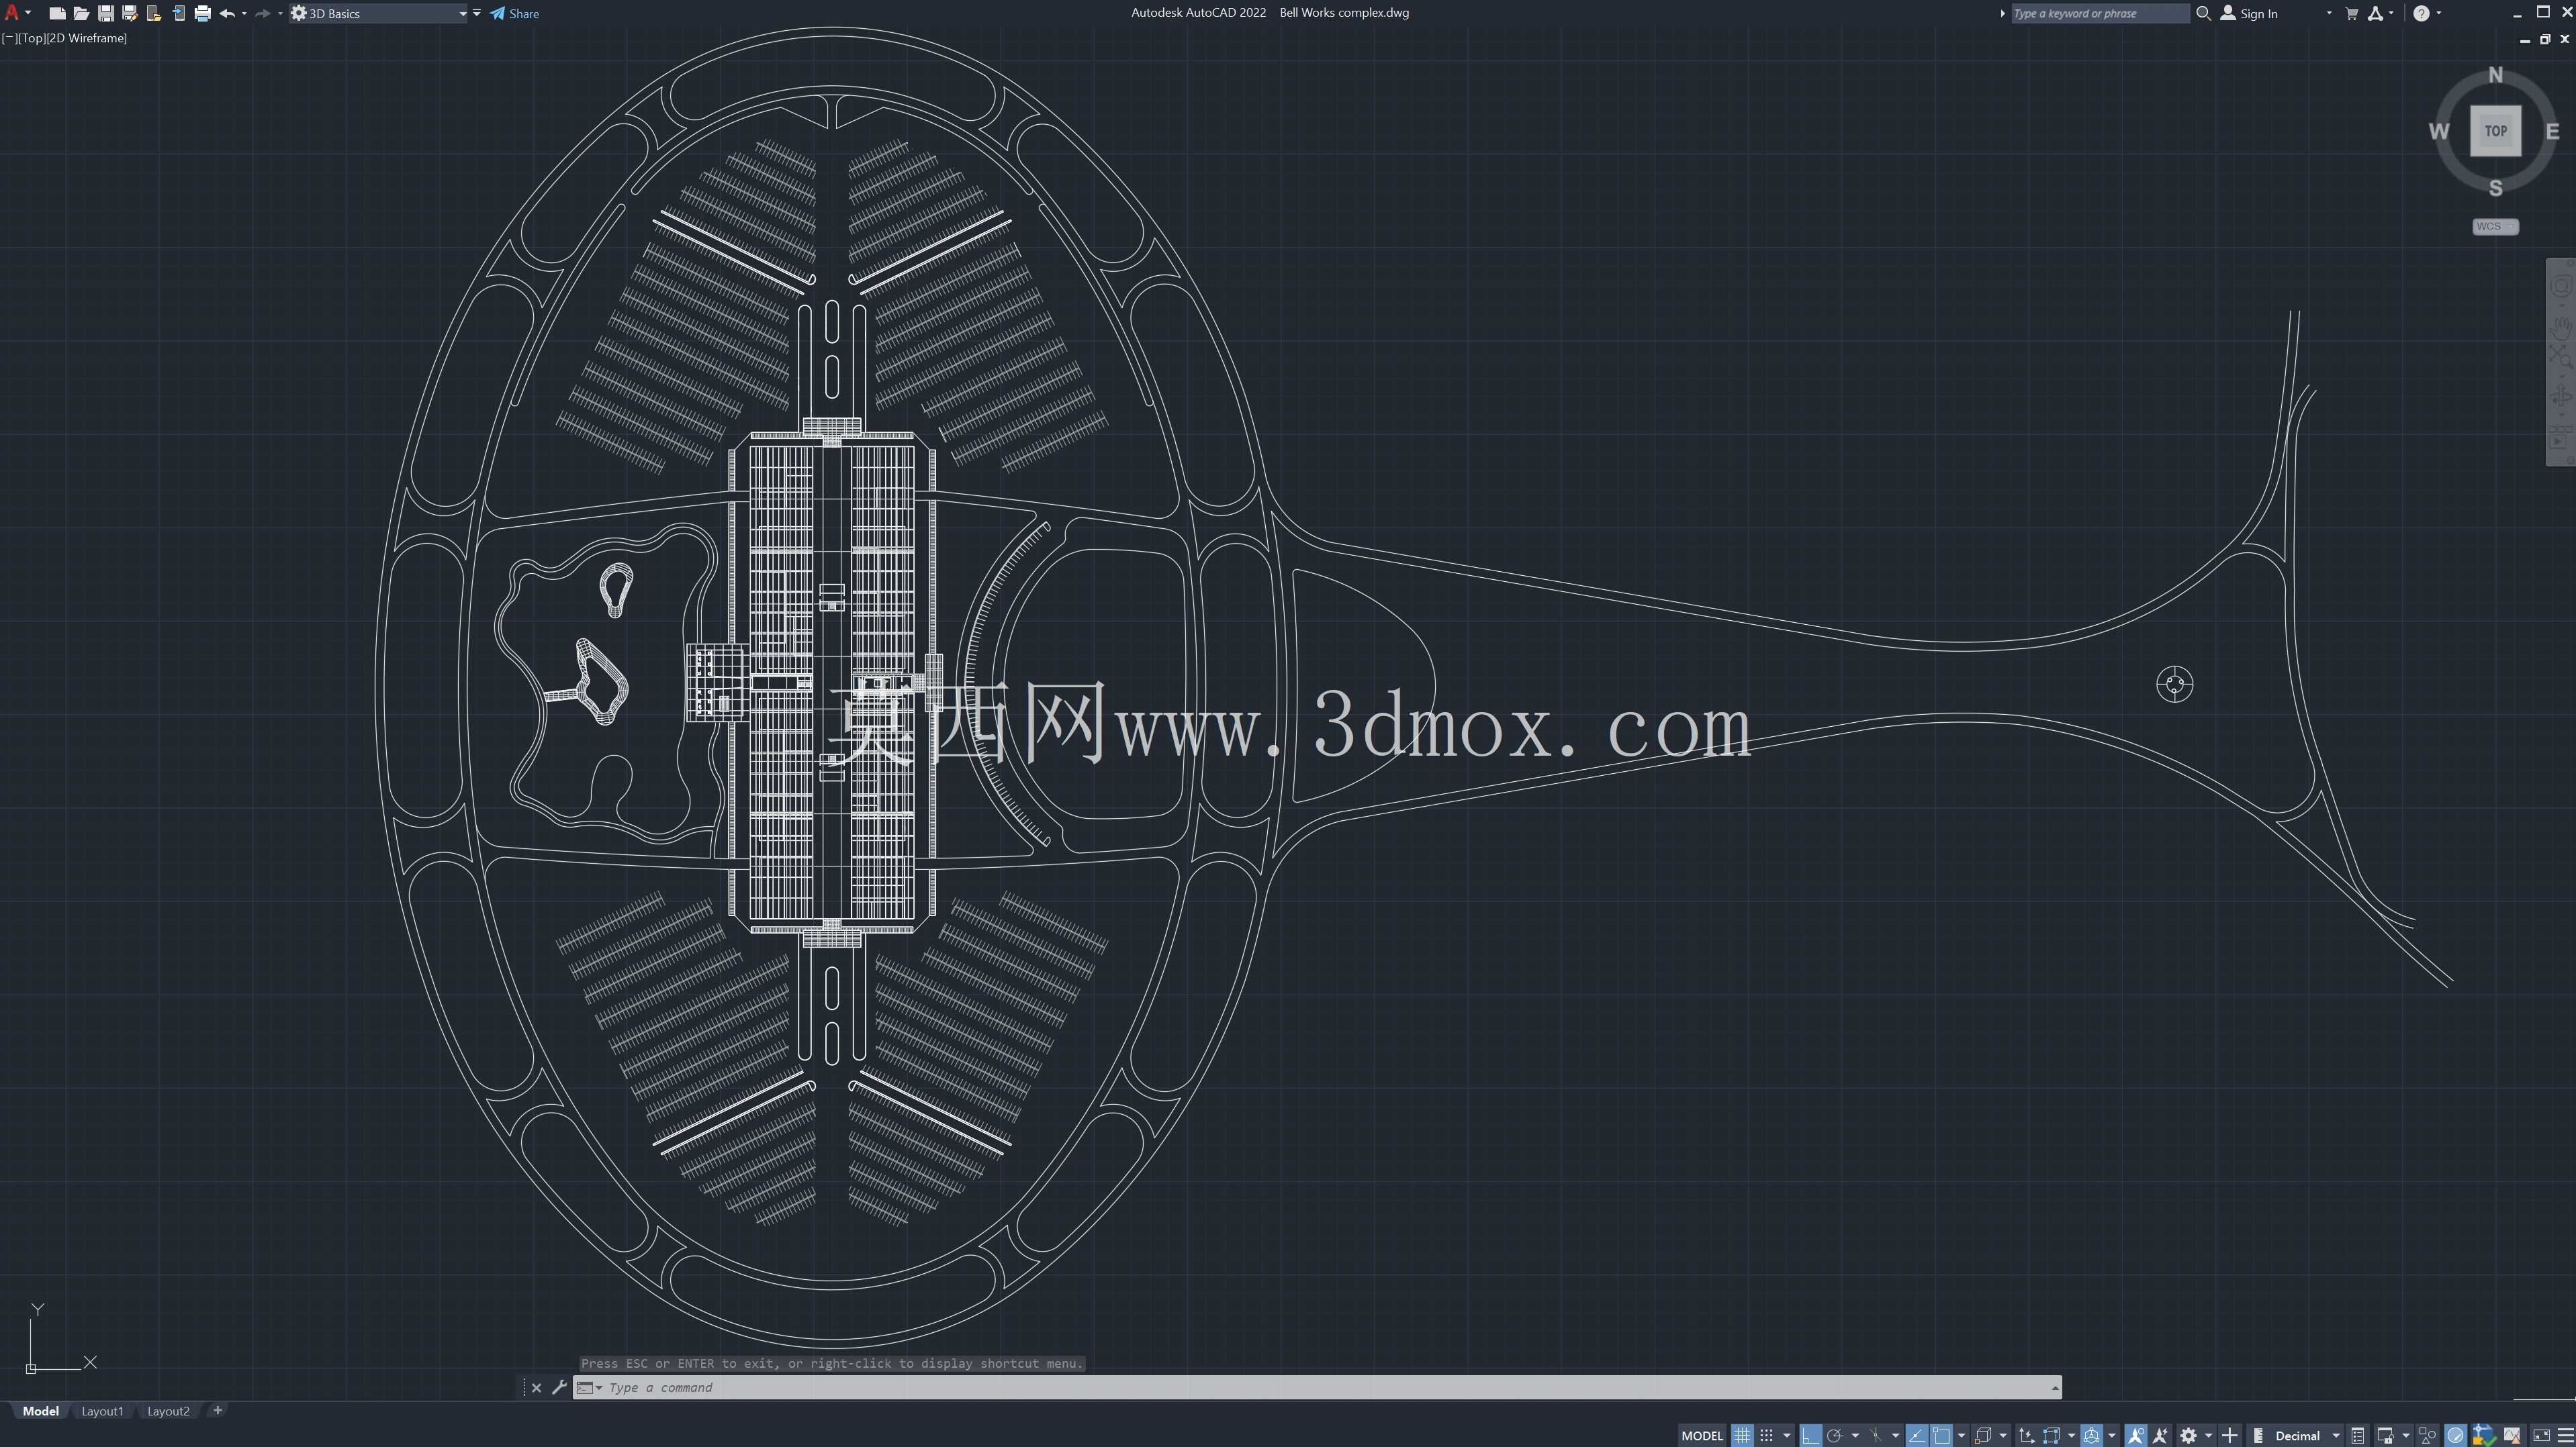Open the Autodesk App Store cart icon
Screen dimensions: 2576x1447
point(2351,14)
